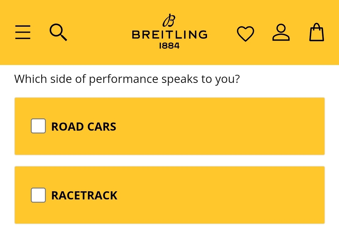The height and width of the screenshot is (239, 339).
Task: Open the hamburger navigation menu
Action: coord(23,33)
